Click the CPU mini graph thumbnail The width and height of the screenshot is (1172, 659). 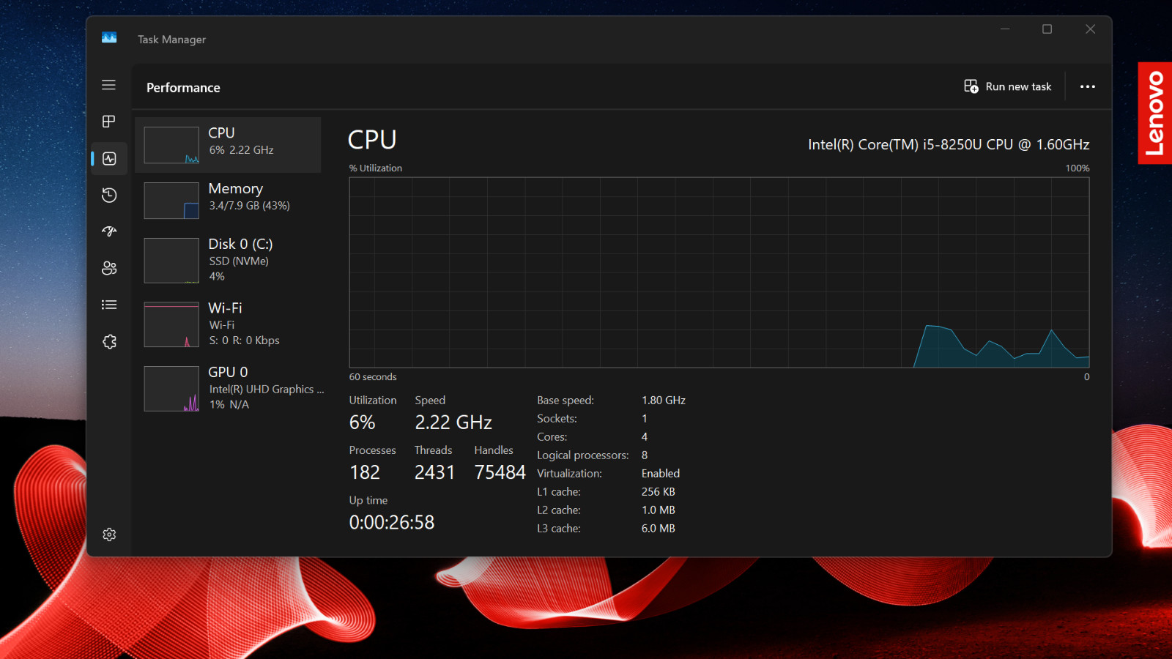pos(171,145)
